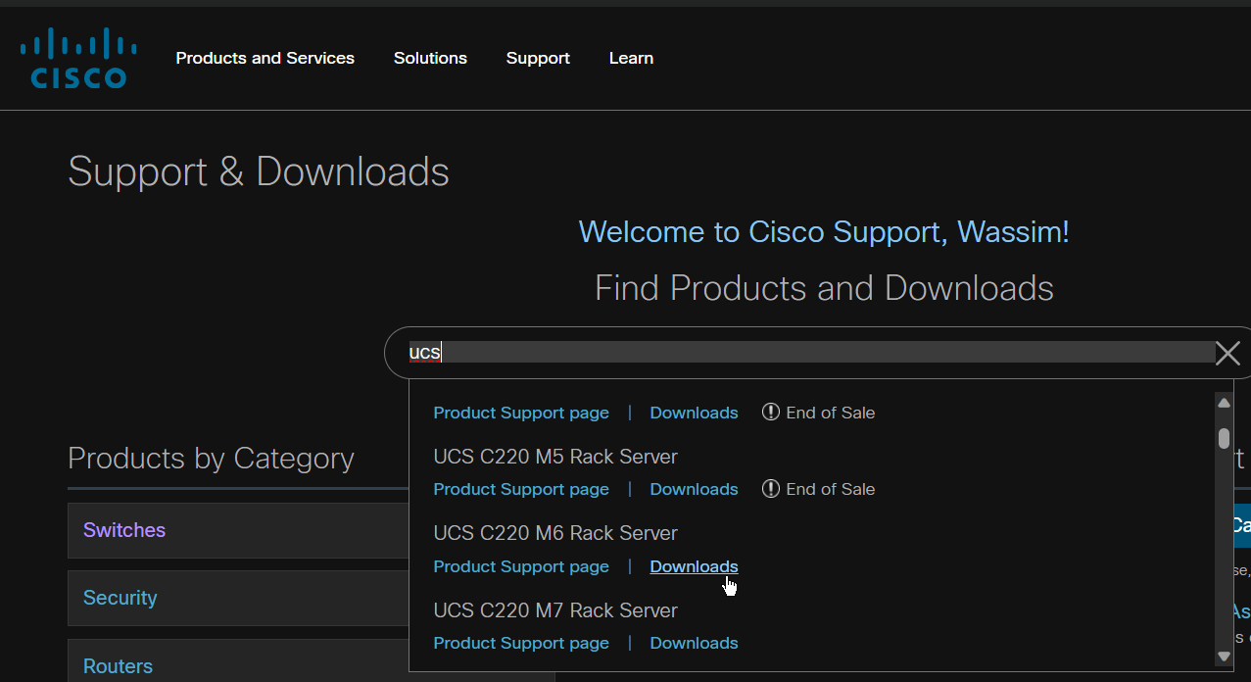Click the Find Products and Downloads heading

pyautogui.click(x=824, y=288)
